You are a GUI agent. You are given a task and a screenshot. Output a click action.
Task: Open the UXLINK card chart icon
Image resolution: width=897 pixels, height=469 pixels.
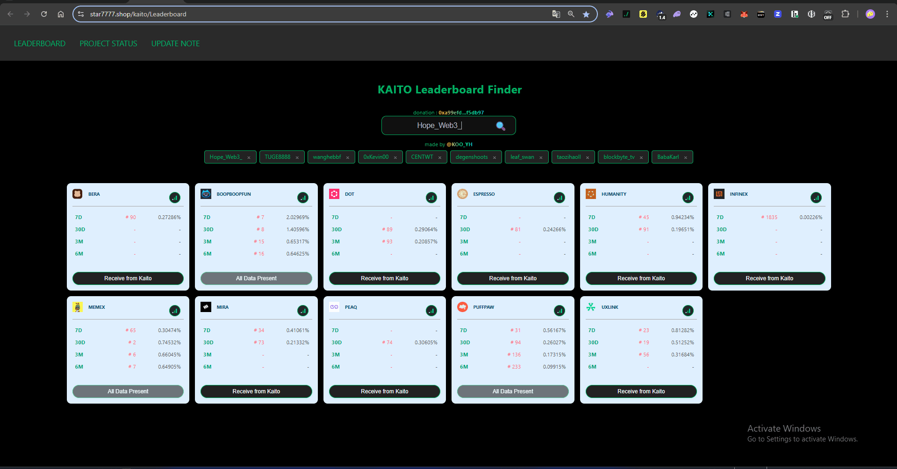688,311
